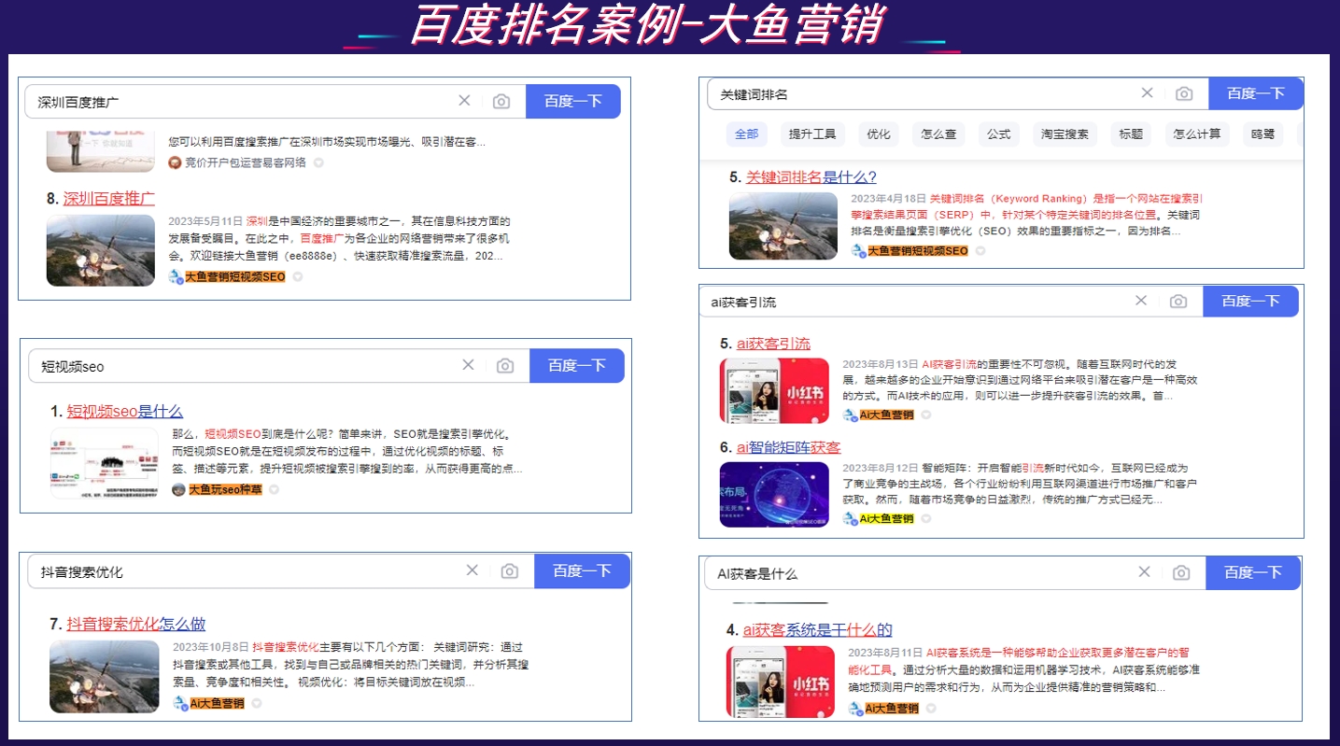Click camera icon in ai获客引流 search bar
The width and height of the screenshot is (1340, 746).
1178,302
